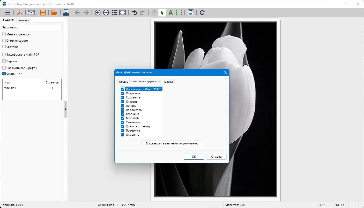This screenshot has height=208, width=364.
Task: Go to next page with right arrow
Action: coord(86,13)
